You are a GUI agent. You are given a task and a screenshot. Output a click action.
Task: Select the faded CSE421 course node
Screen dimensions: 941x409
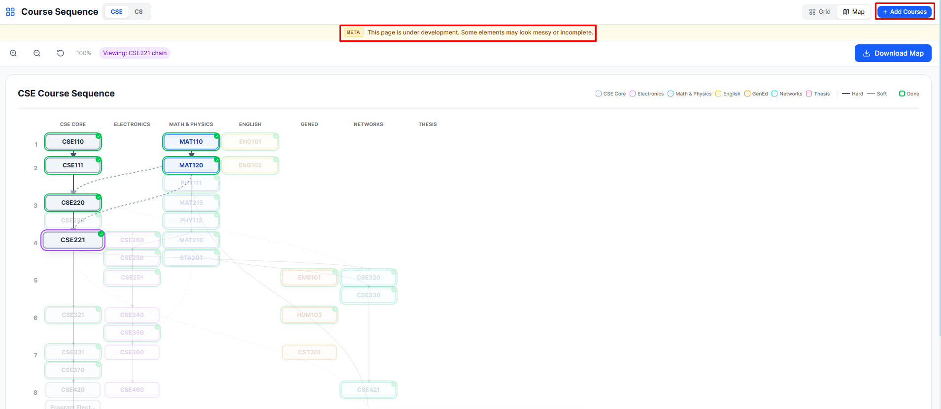click(369, 390)
